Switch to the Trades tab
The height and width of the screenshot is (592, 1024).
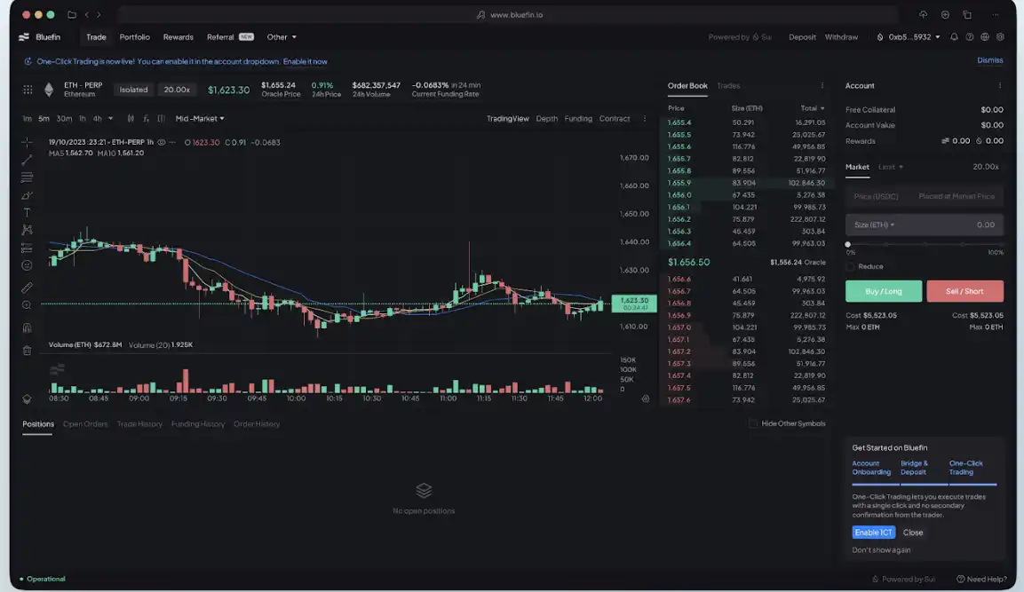pyautogui.click(x=728, y=85)
